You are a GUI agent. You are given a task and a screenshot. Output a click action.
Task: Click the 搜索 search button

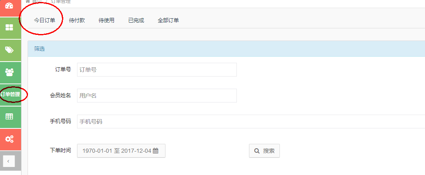coord(264,151)
